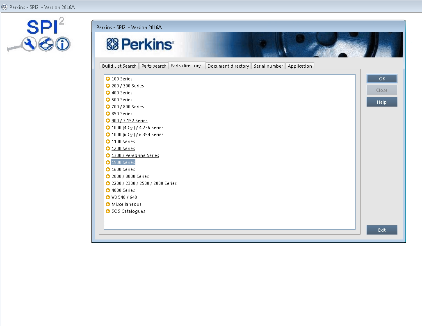Image resolution: width=422 pixels, height=326 pixels.
Task: Open the Document directory tab
Action: (228, 66)
